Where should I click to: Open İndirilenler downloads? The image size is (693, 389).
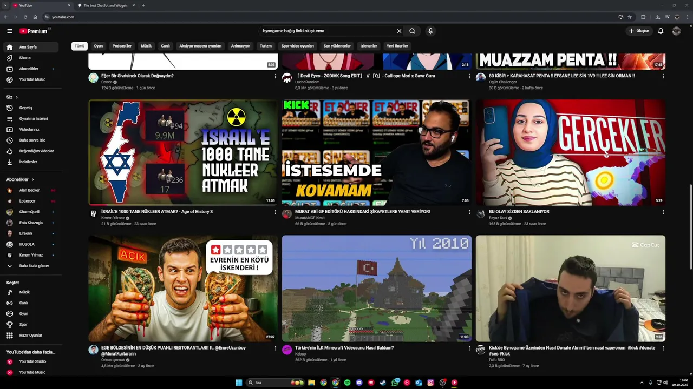(31, 162)
